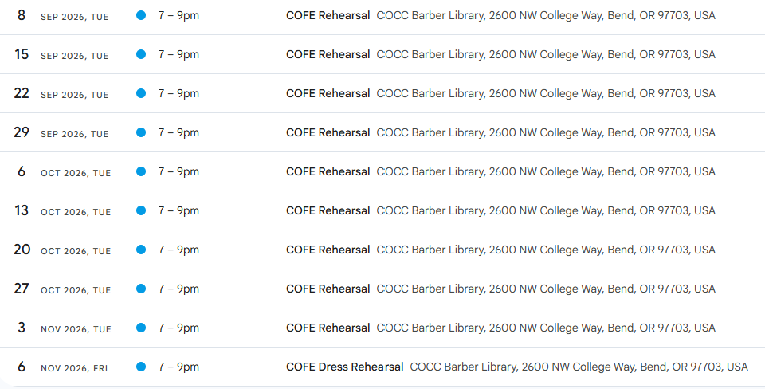Select the date 8 Sep 2026, Tue

click(x=61, y=15)
